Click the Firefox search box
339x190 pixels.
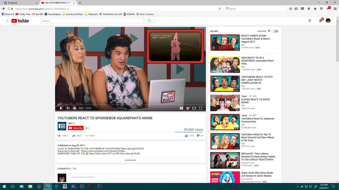(256, 9)
